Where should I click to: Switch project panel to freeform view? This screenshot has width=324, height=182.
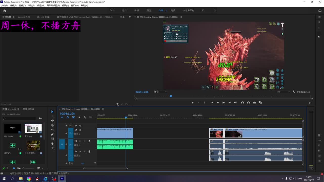tap(19, 168)
